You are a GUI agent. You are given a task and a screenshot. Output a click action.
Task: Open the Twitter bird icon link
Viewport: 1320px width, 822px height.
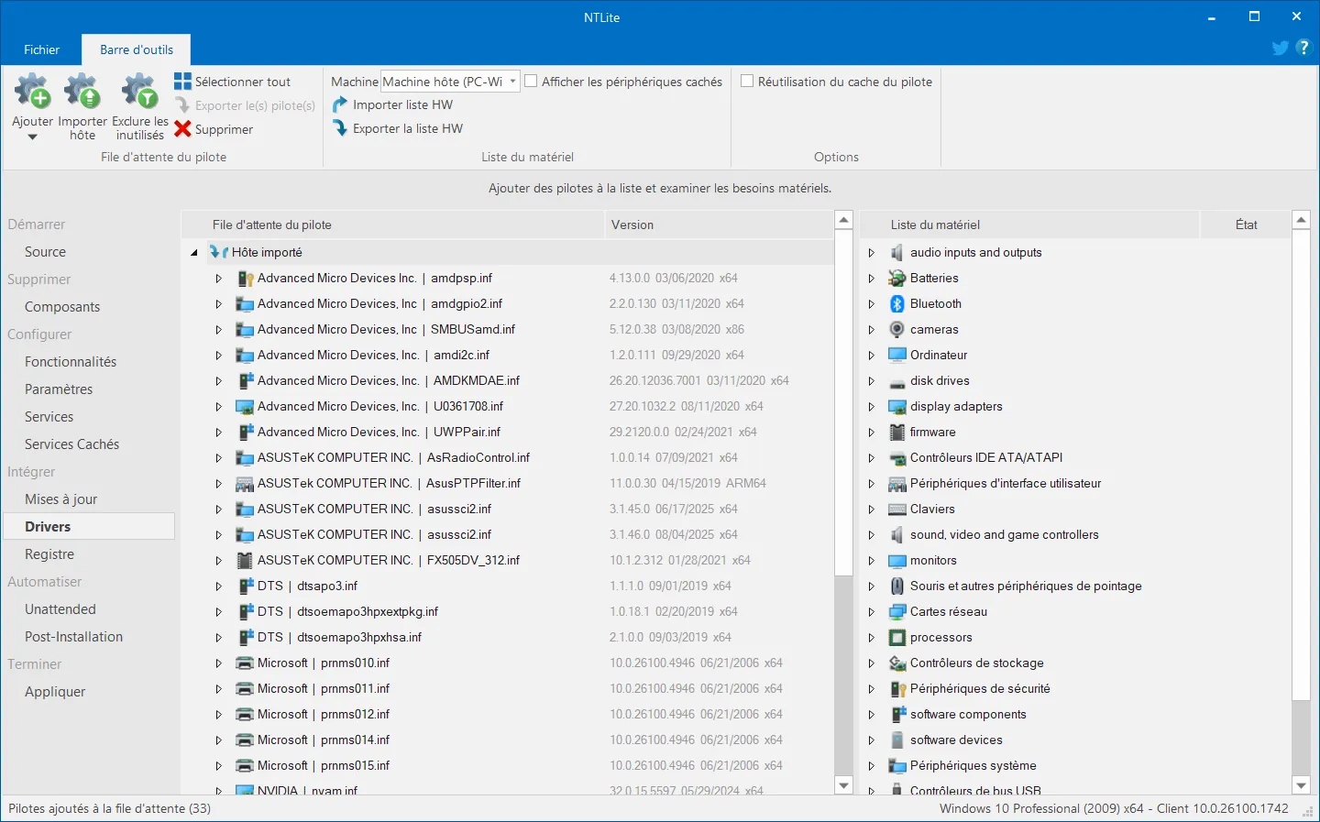(x=1281, y=49)
